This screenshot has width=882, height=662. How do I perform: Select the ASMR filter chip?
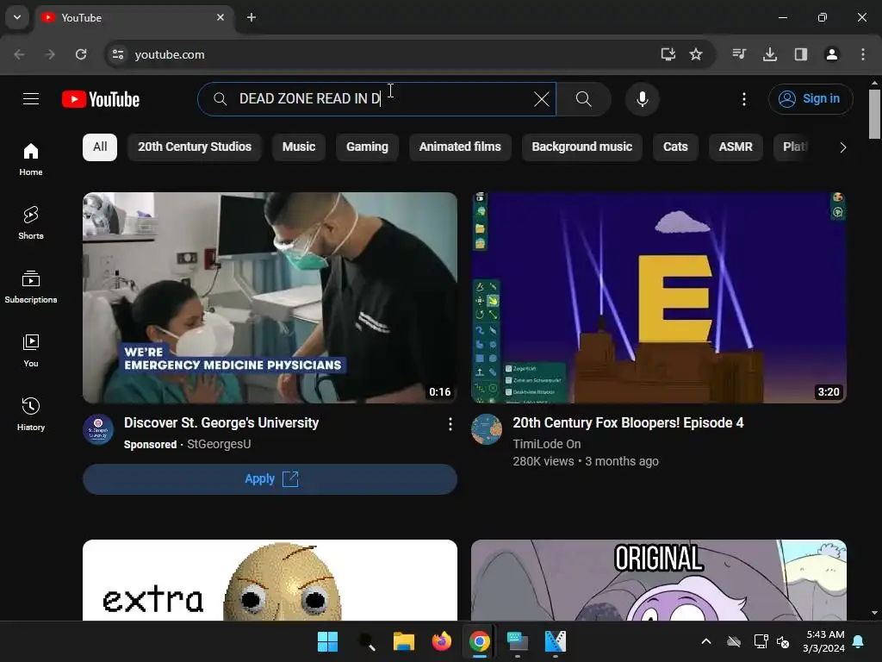click(736, 147)
